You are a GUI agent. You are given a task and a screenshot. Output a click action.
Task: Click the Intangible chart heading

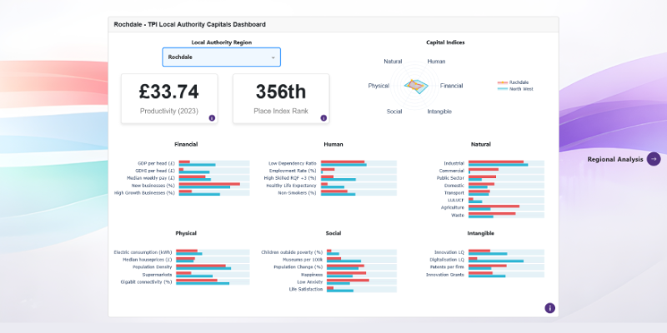click(x=481, y=233)
